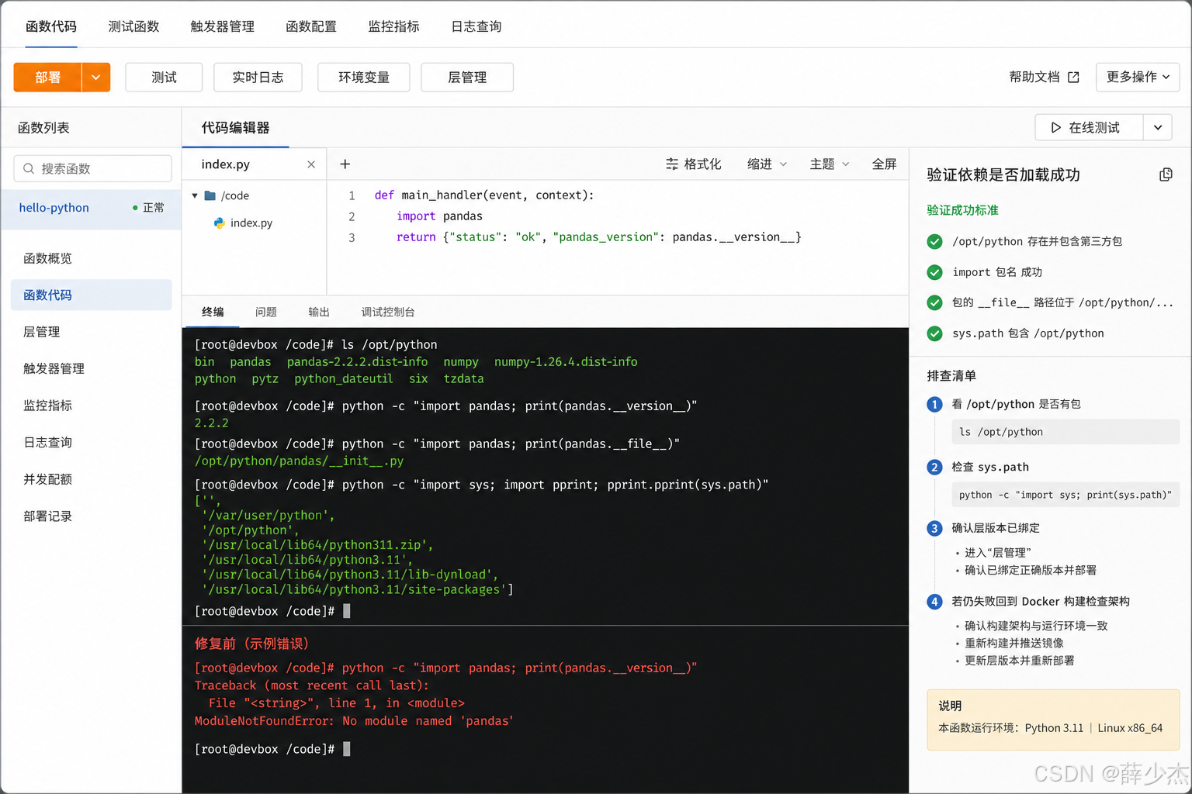Collapse the /code folder tree arrow

pos(195,195)
